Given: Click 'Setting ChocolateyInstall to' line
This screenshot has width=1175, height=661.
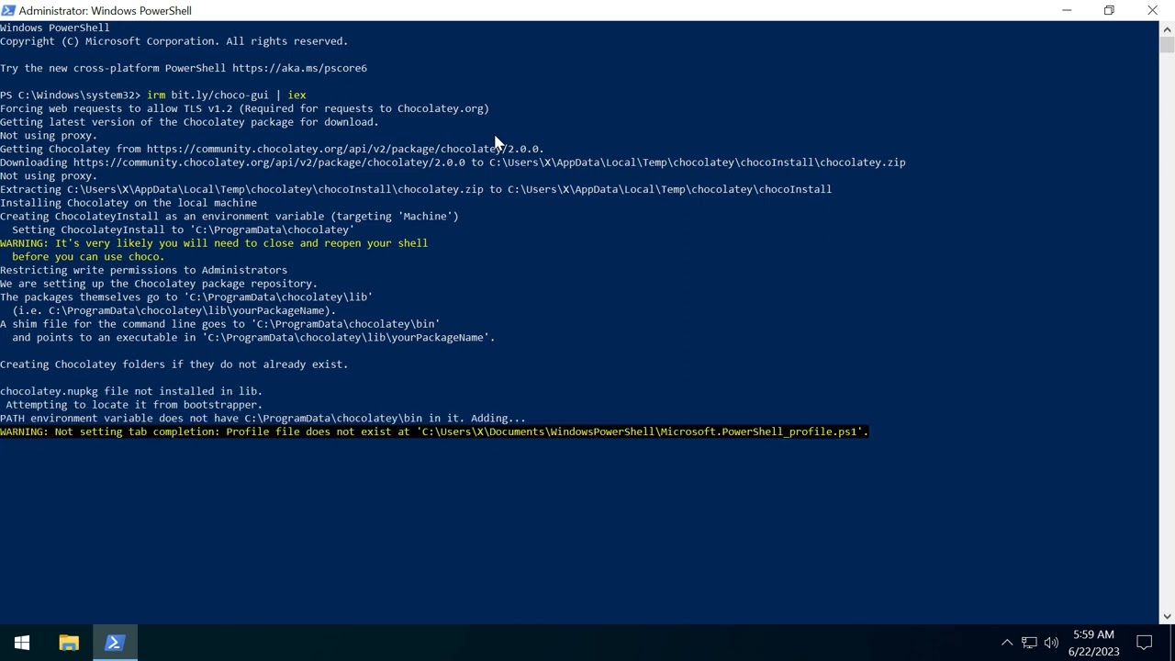Looking at the screenshot, I should [184, 230].
